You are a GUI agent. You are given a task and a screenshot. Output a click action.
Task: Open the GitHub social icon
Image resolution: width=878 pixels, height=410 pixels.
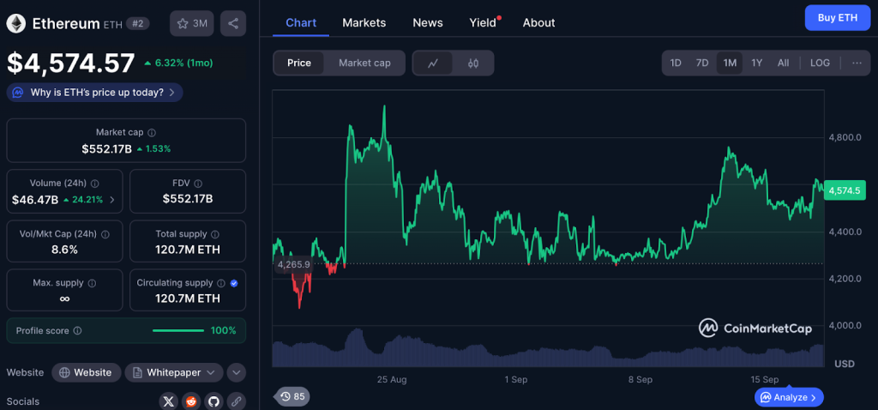213,401
